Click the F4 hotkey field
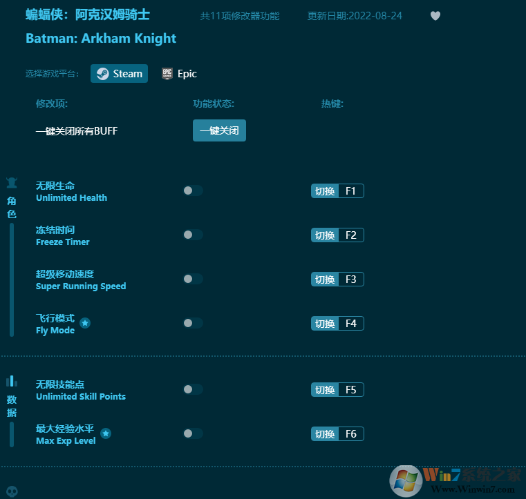This screenshot has width=526, height=499. (351, 324)
